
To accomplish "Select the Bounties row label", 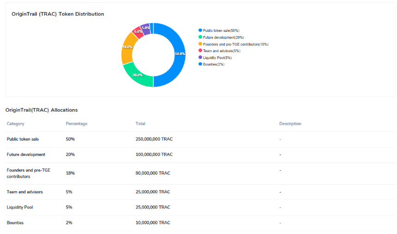I will pyautogui.click(x=15, y=222).
